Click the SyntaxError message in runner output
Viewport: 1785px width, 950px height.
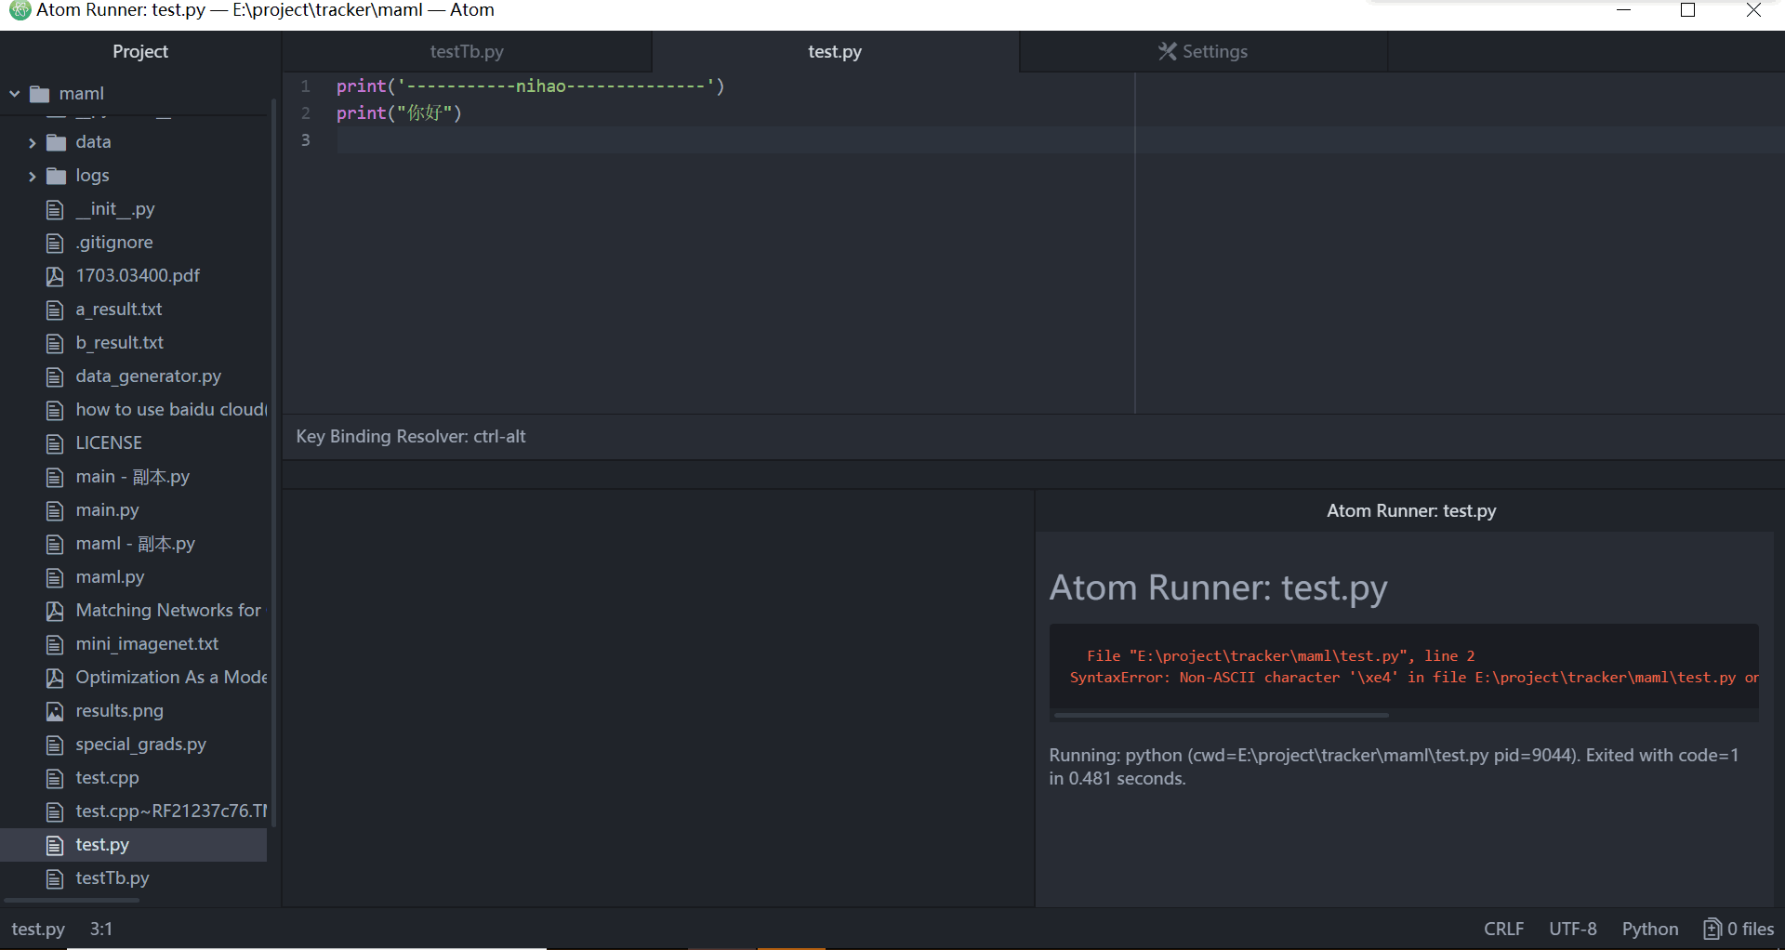pos(1414,678)
